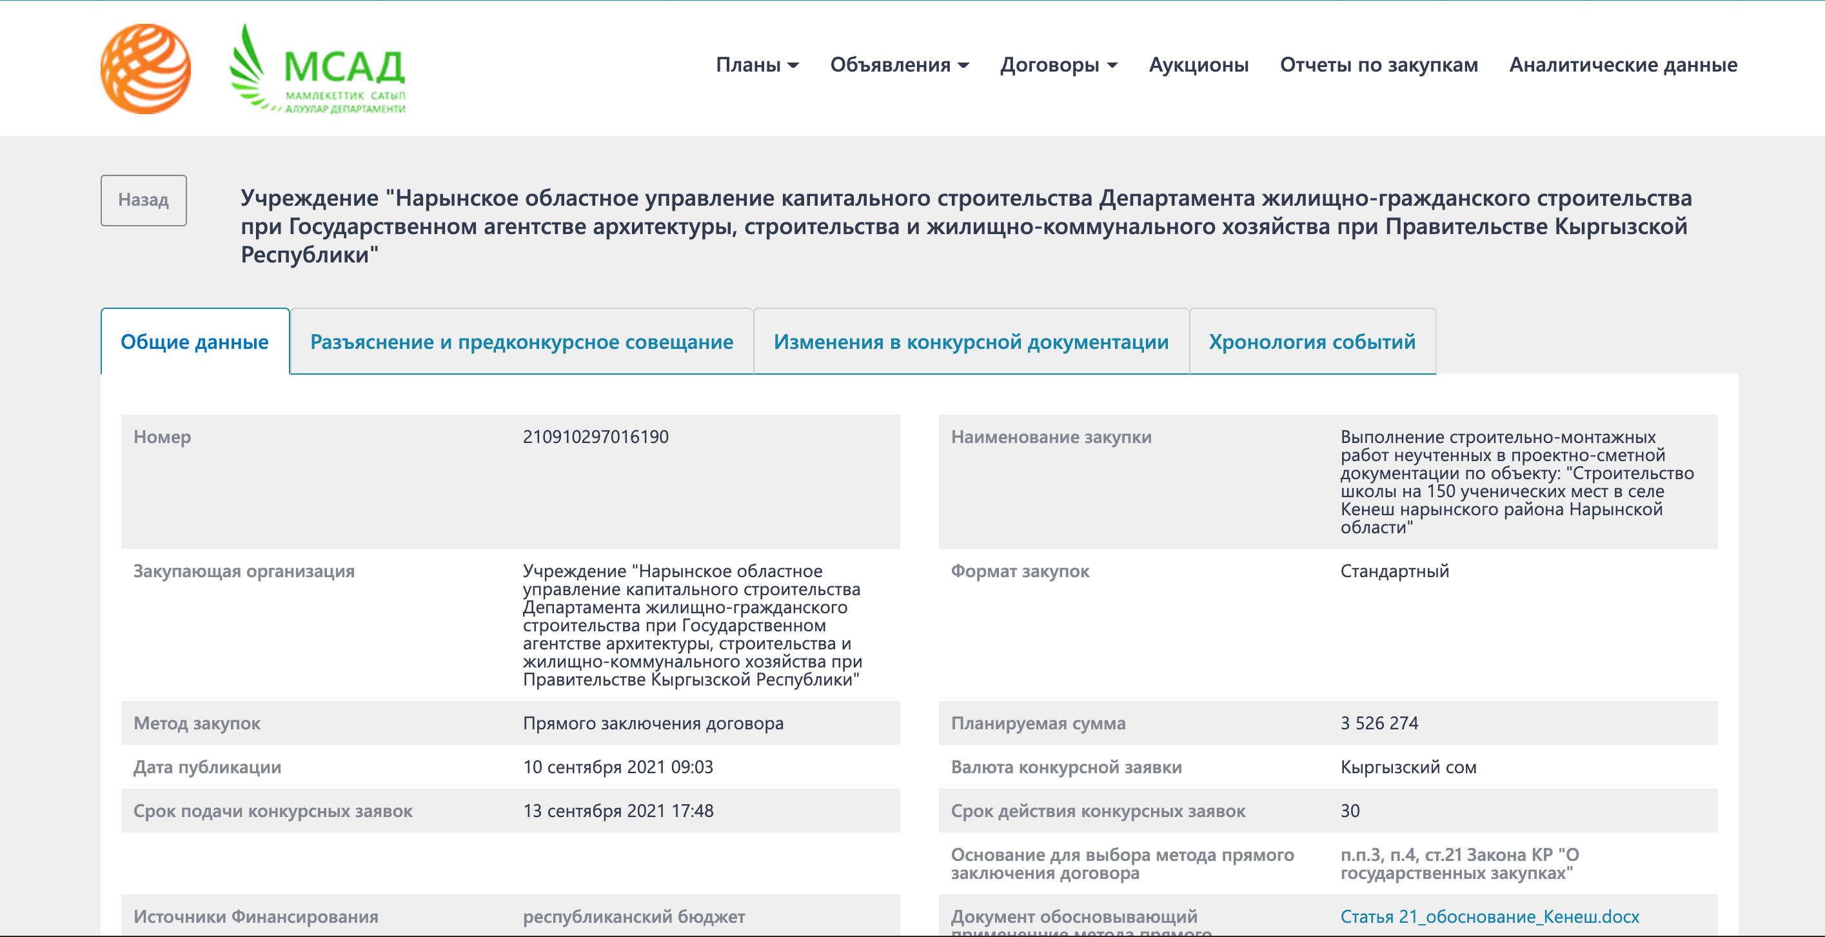Go to Отчеты по закупкам

(x=1378, y=65)
